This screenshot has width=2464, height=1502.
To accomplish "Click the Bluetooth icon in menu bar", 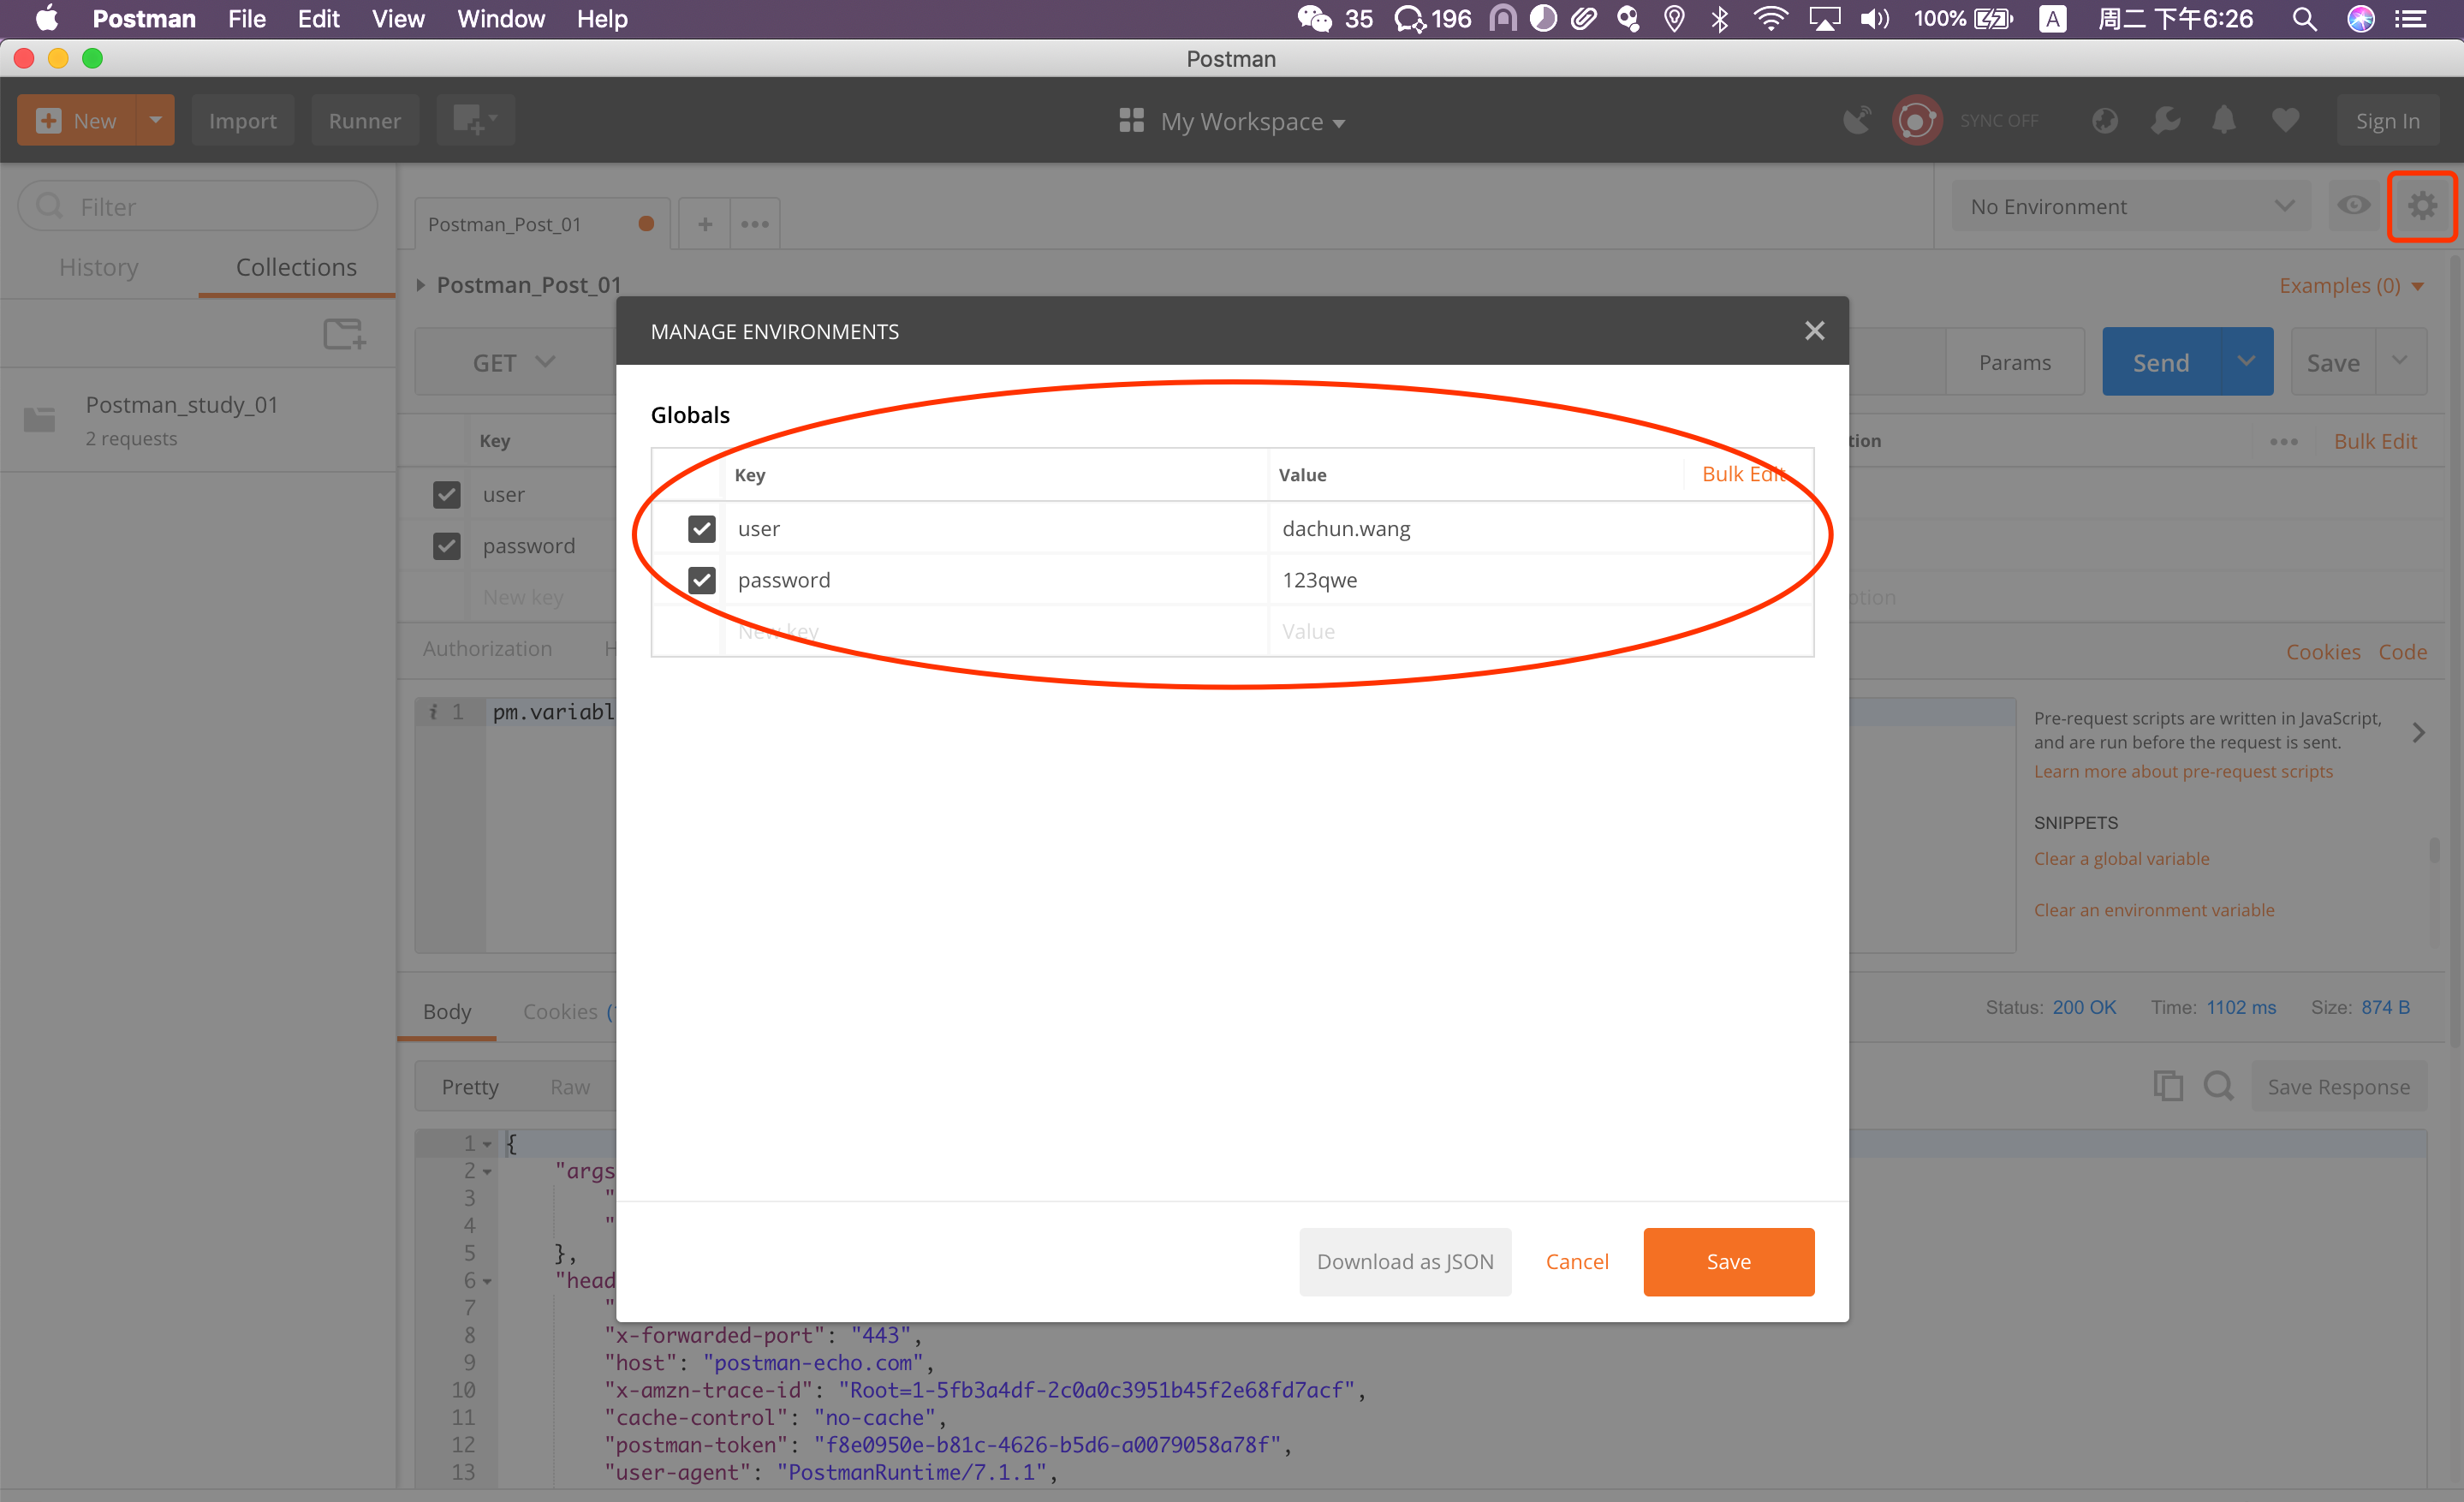I will click(x=1720, y=19).
